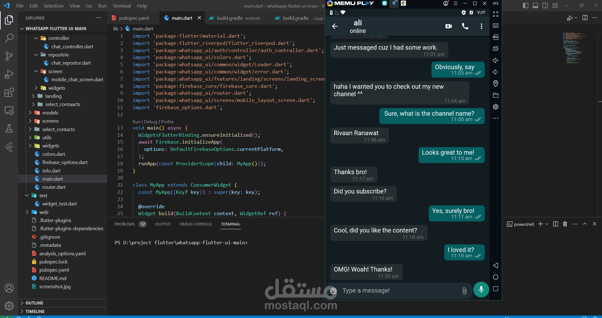Open the emoji picker in message bar
Image resolution: width=602 pixels, height=318 pixels.
point(333,291)
